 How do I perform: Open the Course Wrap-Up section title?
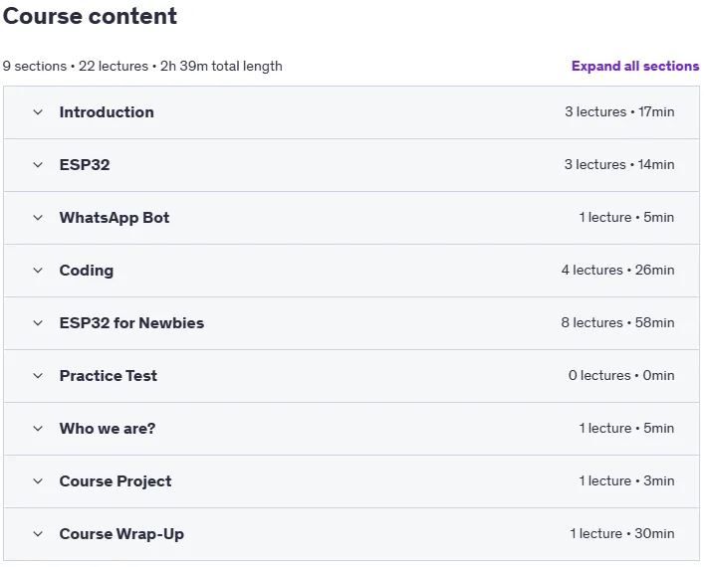point(121,534)
